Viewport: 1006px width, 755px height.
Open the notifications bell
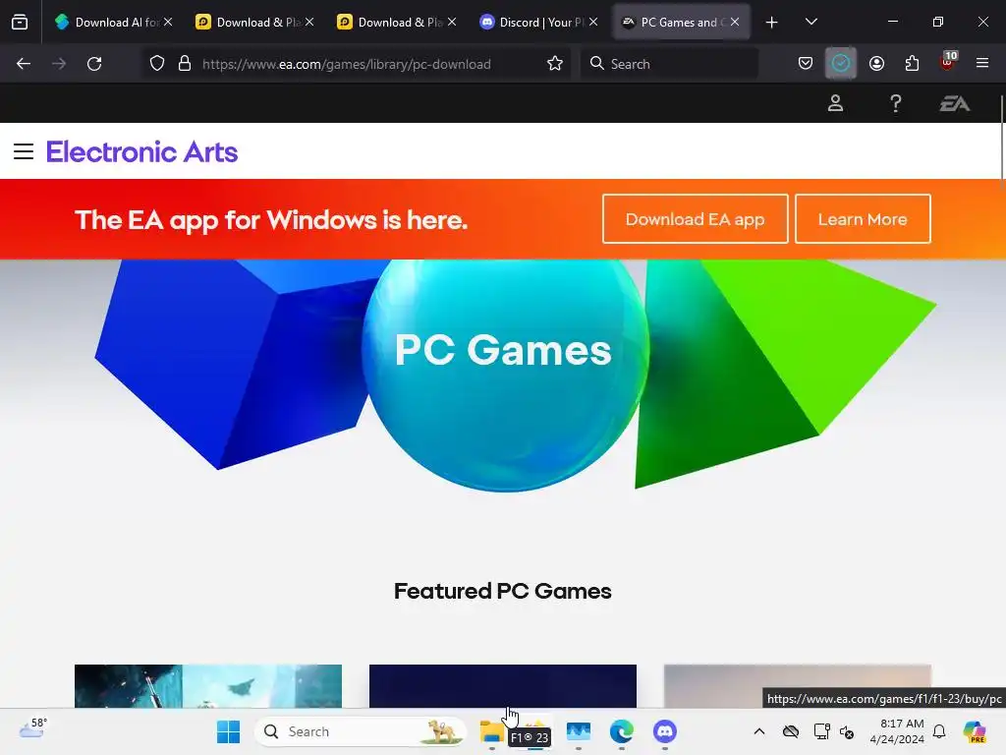click(939, 731)
